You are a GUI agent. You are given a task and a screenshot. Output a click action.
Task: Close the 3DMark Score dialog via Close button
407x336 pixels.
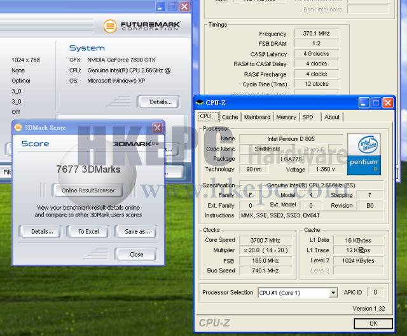136,254
